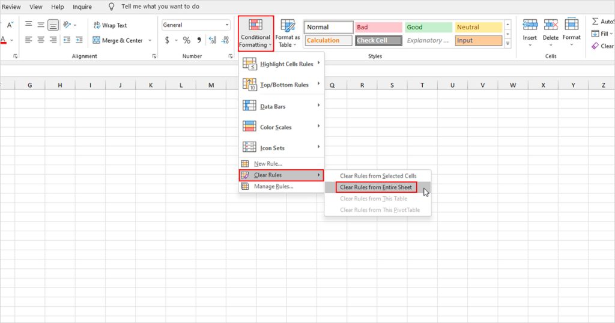Choose Manage Rules... menu item

point(281,186)
